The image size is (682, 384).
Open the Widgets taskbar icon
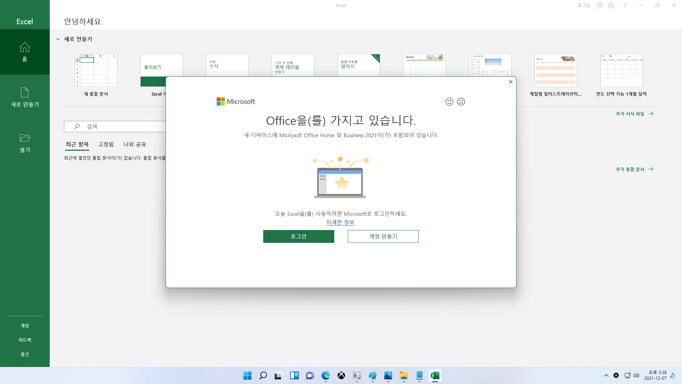(294, 375)
